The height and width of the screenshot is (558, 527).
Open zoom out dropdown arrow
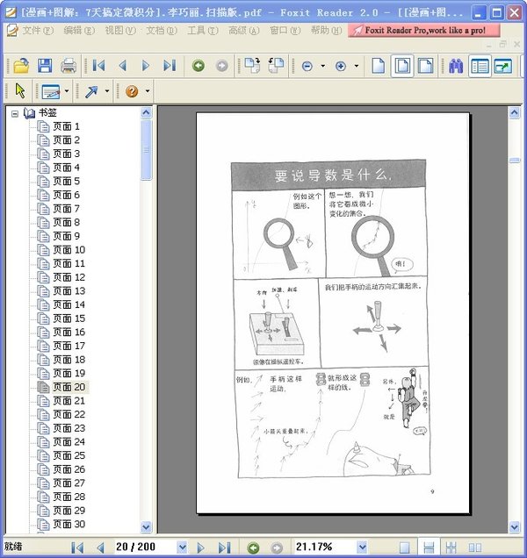(x=323, y=66)
